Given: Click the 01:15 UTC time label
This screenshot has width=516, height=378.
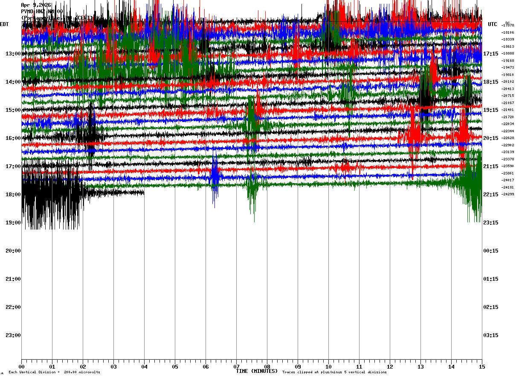Looking at the screenshot, I should 491,279.
